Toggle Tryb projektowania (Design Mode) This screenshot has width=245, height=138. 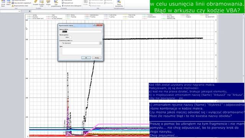click(x=56, y=3)
